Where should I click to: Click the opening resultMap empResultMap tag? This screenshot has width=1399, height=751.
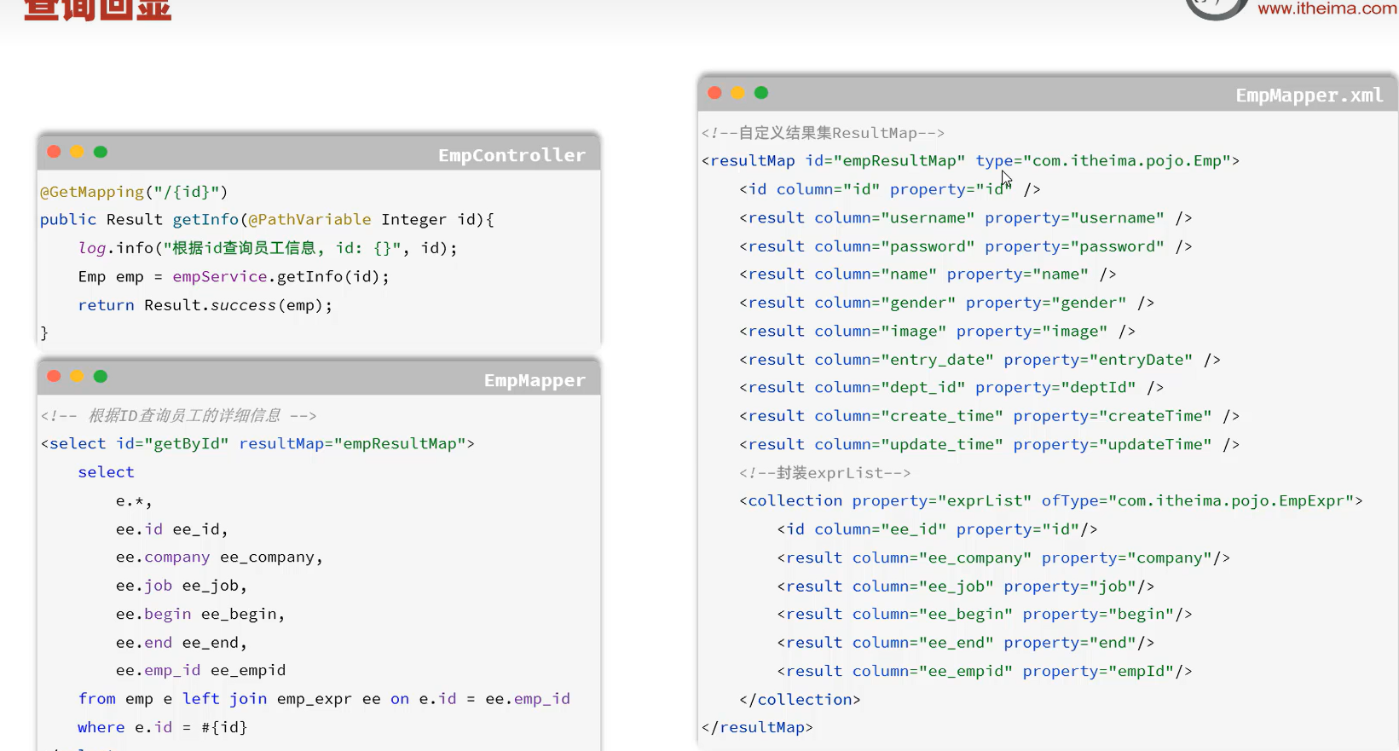pos(970,160)
